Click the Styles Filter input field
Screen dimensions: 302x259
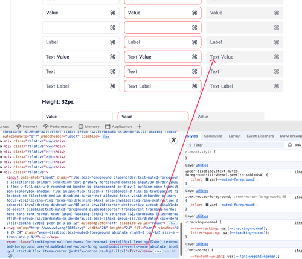pyautogui.click(x=236, y=145)
